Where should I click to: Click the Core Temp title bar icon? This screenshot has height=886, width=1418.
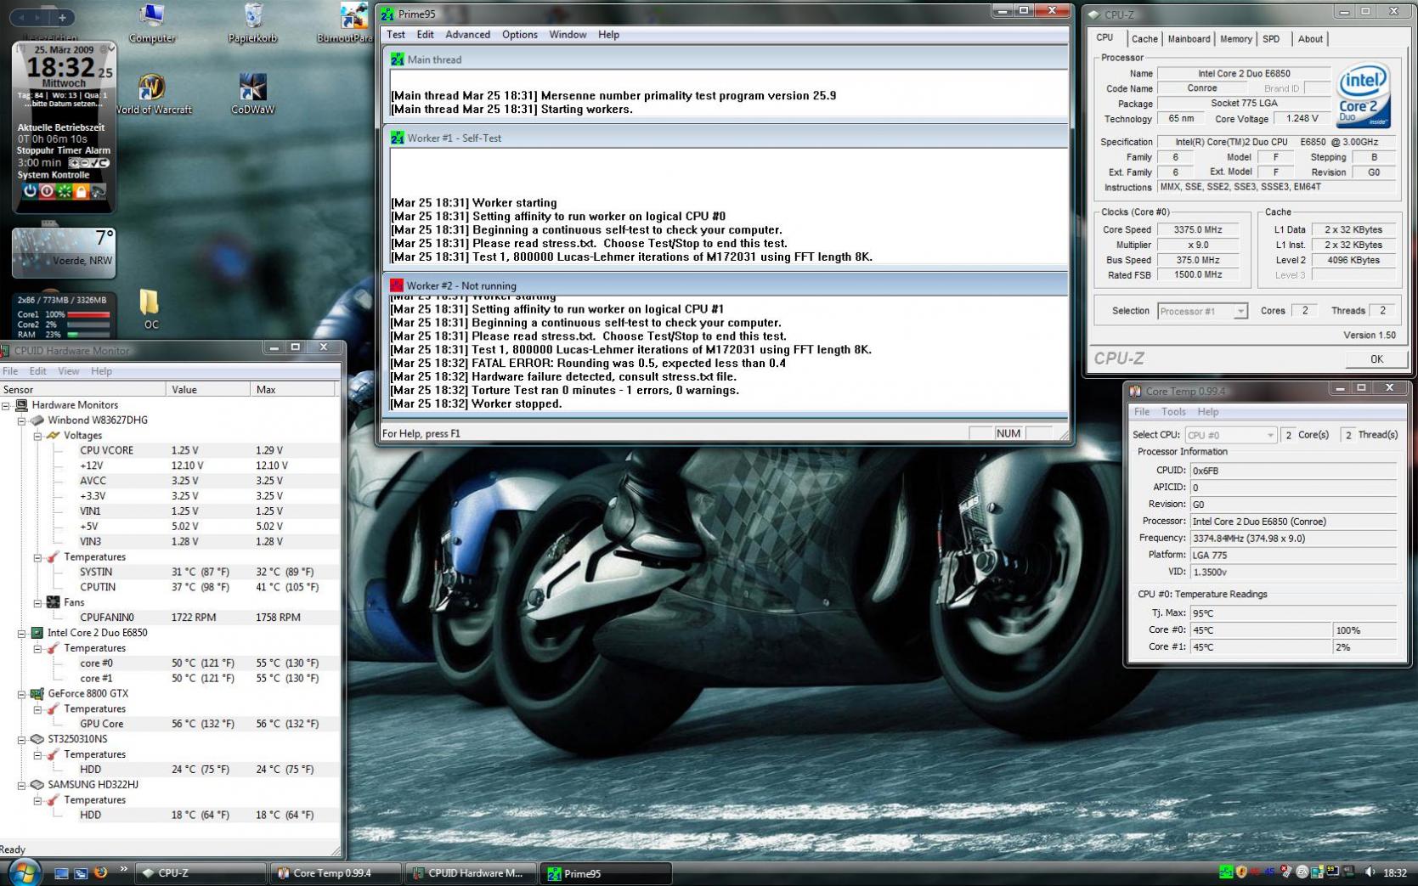coord(1135,391)
